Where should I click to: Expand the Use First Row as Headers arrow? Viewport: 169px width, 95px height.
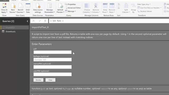pyautogui.click(x=161, y=8)
